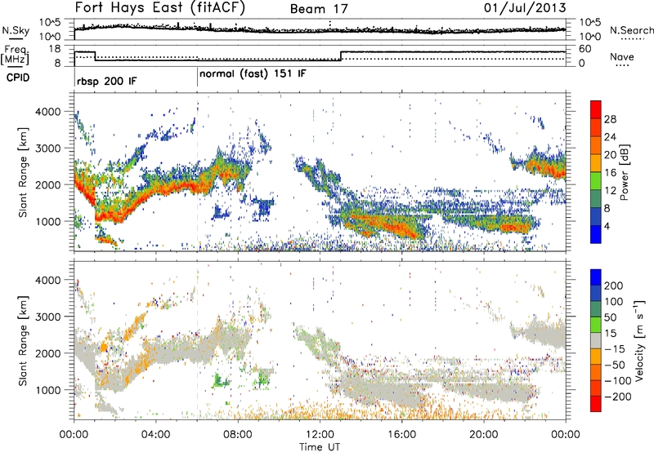Click the '20:00' time tick label
The height and width of the screenshot is (452, 654).
pyautogui.click(x=484, y=435)
